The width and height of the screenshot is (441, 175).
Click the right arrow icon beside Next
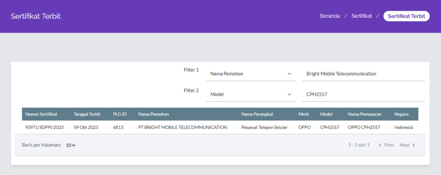[414, 145]
